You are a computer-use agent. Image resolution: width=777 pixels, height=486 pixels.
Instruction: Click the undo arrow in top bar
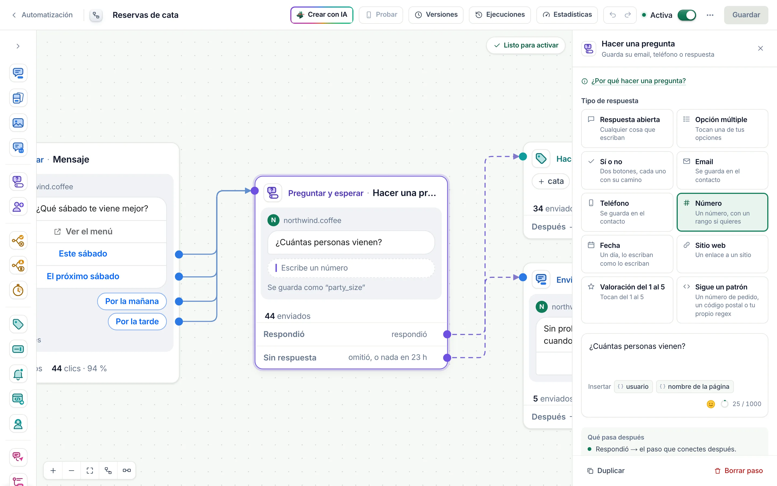pos(613,15)
